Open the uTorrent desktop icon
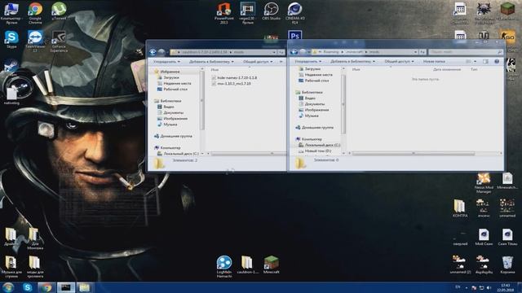522x293 pixels. [59, 11]
